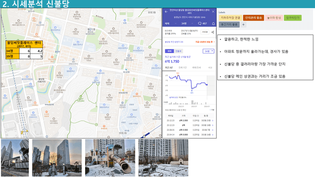This screenshot has width=315, height=177.
Task: Expand the 34평 dropdown in purple header
Action: [x=187, y=24]
